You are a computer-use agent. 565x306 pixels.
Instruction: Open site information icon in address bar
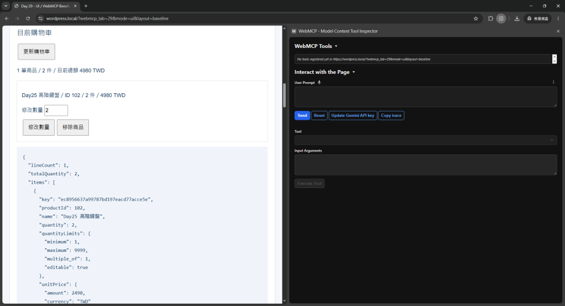(x=40, y=18)
